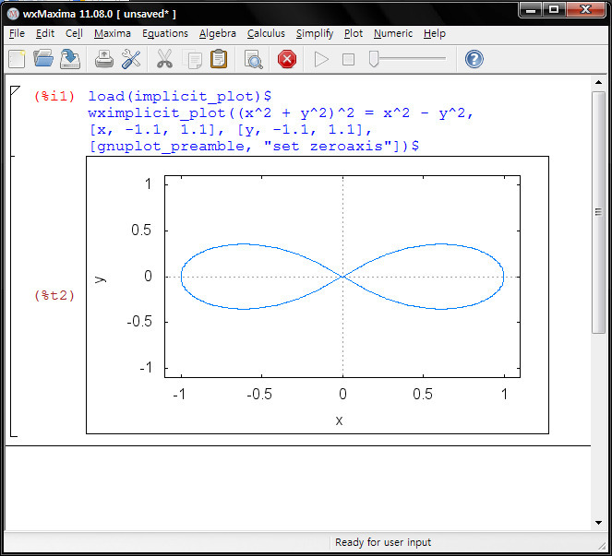This screenshot has height=556, width=612.
Task: Create a new document with toolbar icon
Action: [17, 59]
